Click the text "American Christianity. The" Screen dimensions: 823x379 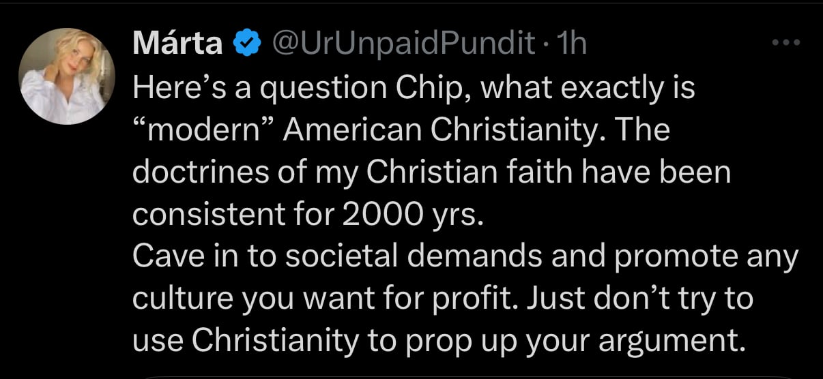[x=477, y=130]
